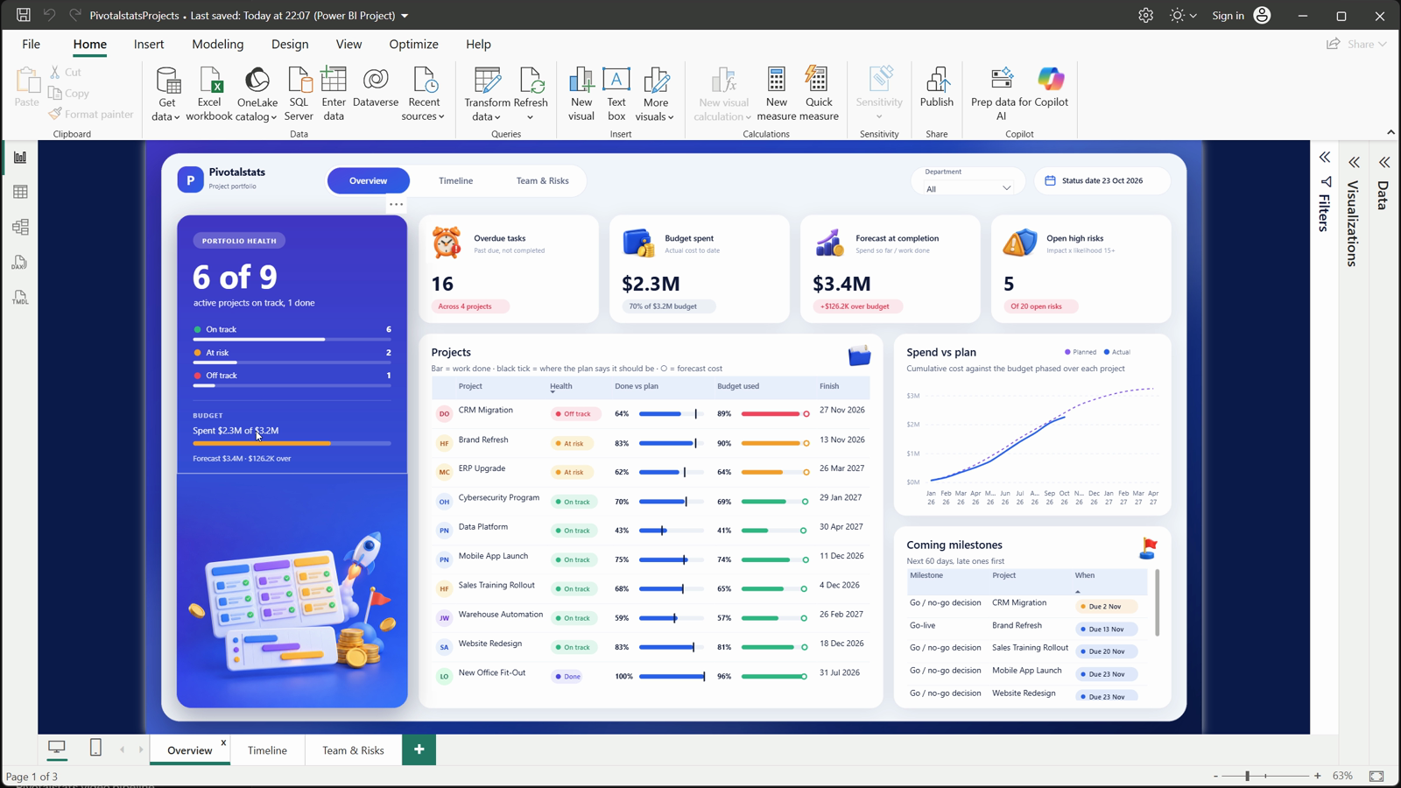Expand the Visualizations pane
The height and width of the screenshot is (788, 1401).
coord(1355,162)
